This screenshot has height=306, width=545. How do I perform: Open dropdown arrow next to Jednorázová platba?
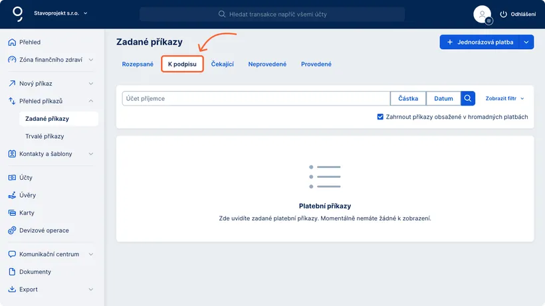click(526, 42)
